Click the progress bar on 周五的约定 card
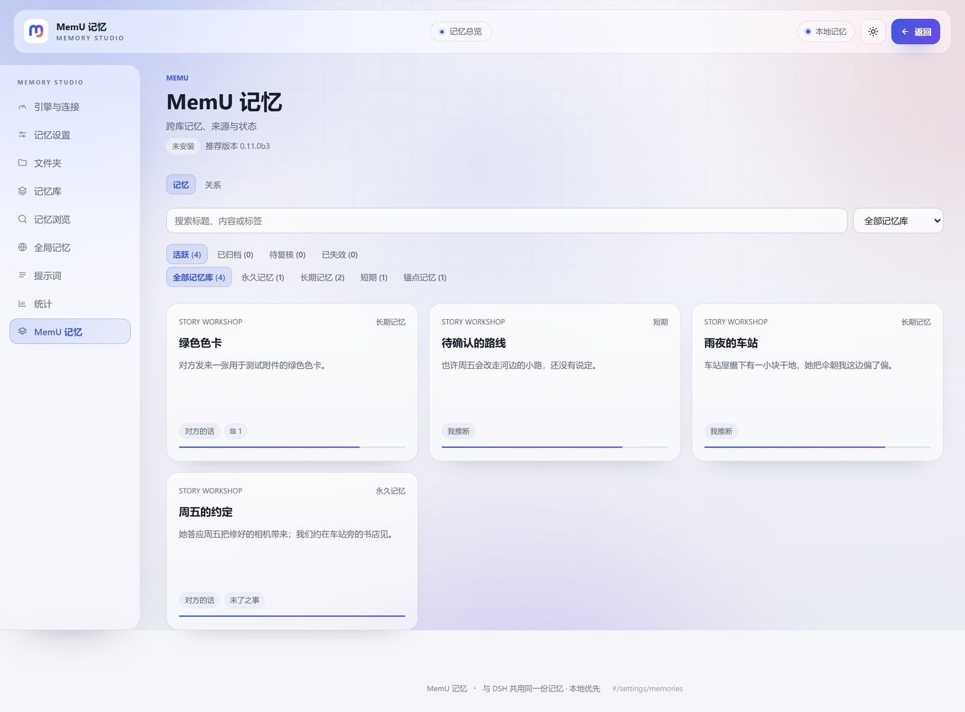Screen dimensions: 965x712 tap(292, 616)
